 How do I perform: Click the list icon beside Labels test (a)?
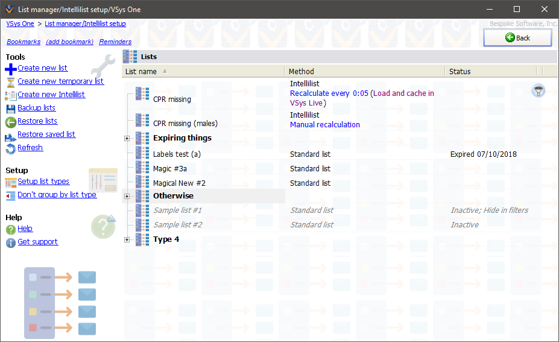click(142, 153)
